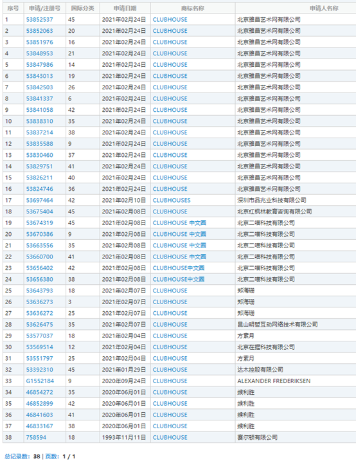Image resolution: width=356 pixels, height=461 pixels.
Task: Click the 申请人名称 column header
Action: click(324, 8)
